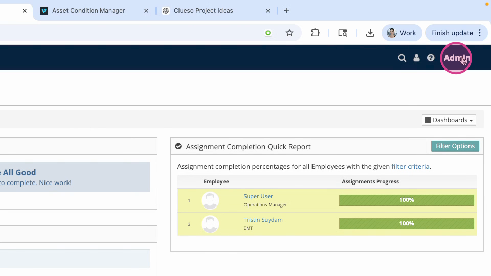Click the tab search icon in toolbar
491x276 pixels.
343,33
